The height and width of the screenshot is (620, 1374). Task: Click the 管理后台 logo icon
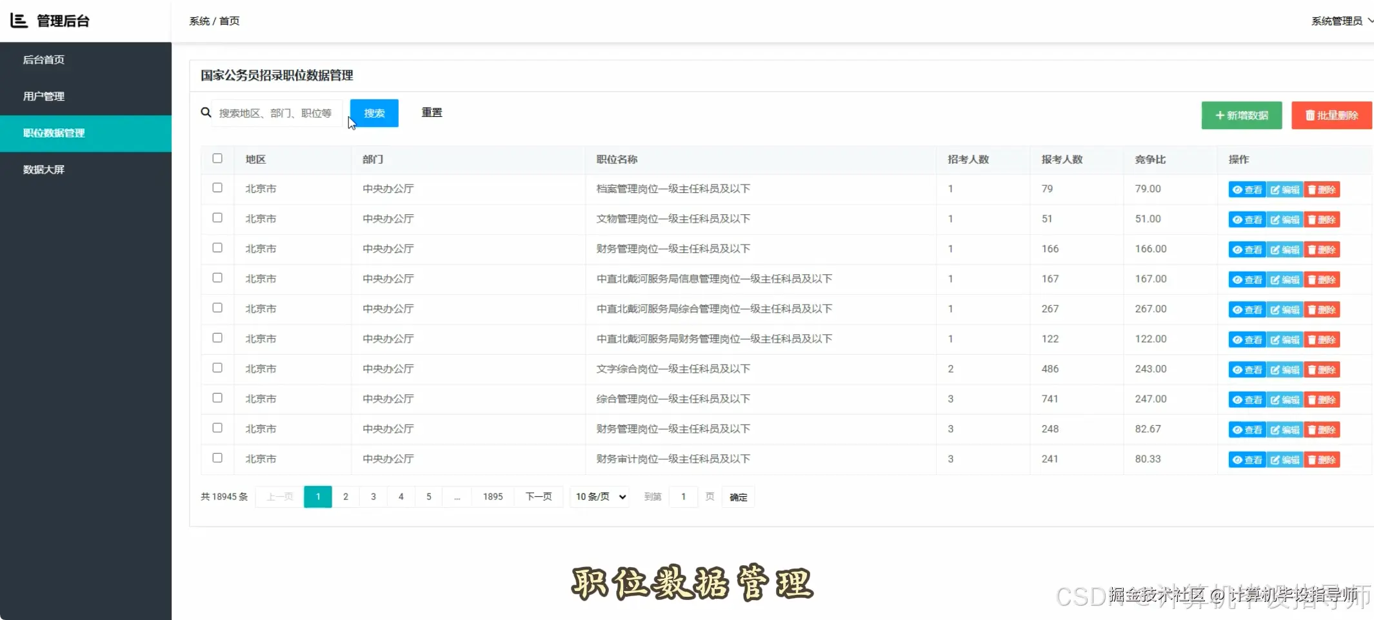pyautogui.click(x=19, y=21)
